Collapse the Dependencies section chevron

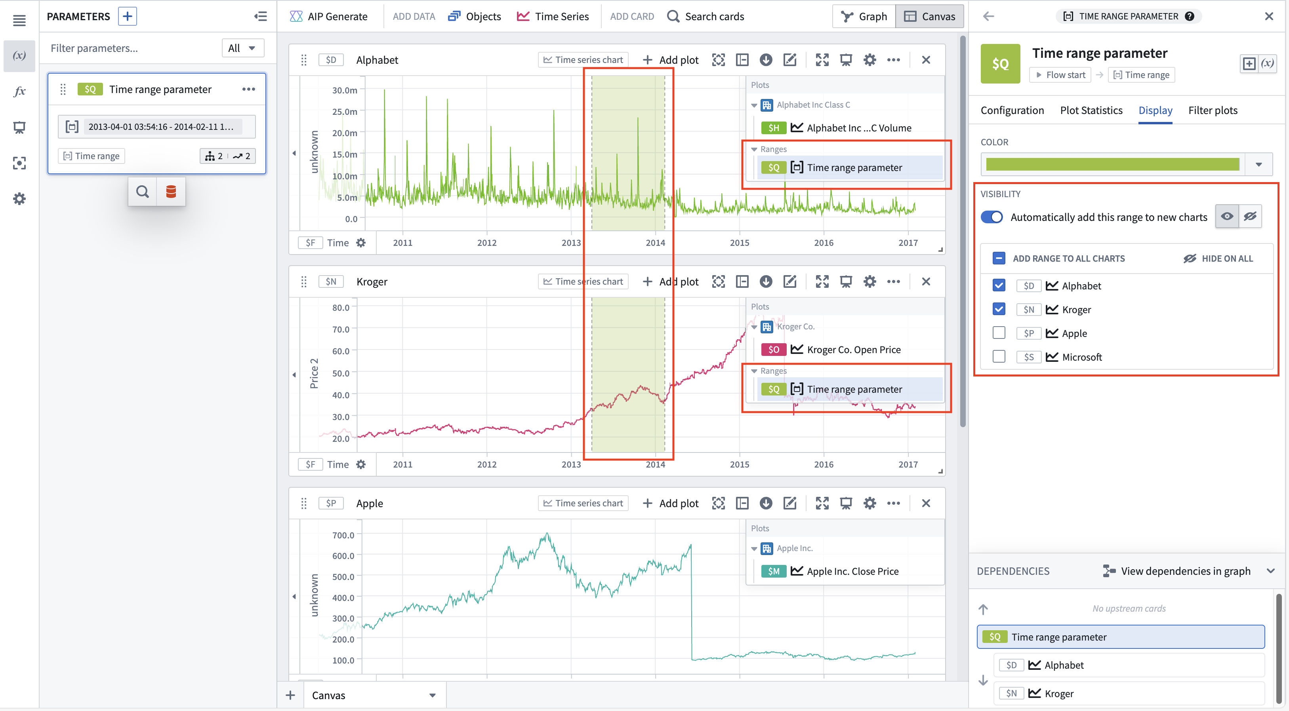[x=1270, y=571]
